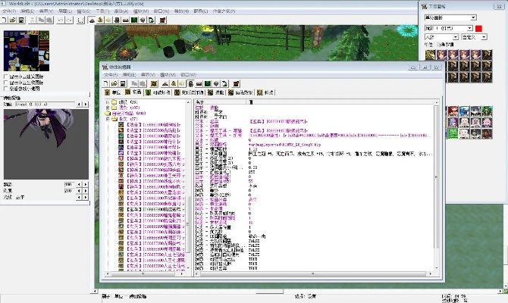508x303 pixels.
Task: Click the red player color swatch
Action: coord(479,28)
